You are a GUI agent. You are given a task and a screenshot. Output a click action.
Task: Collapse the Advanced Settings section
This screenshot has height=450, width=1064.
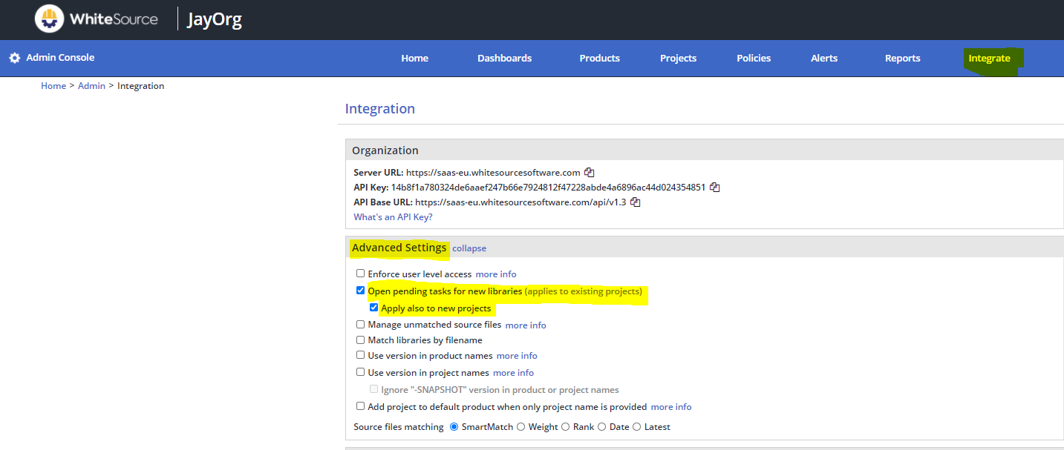click(469, 248)
